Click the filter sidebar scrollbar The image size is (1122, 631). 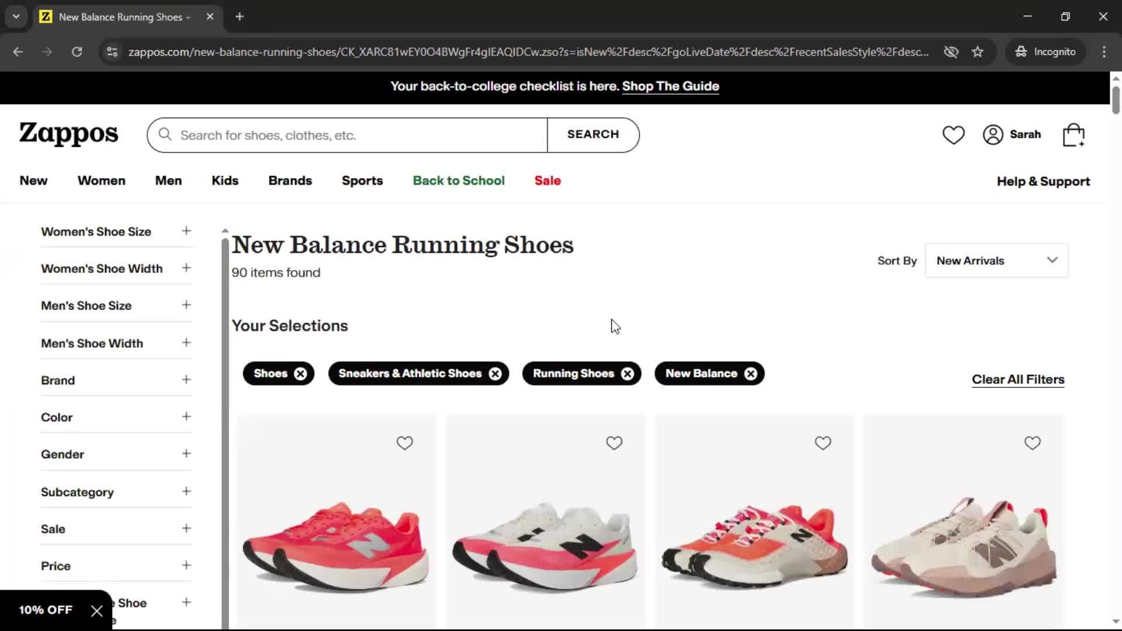pyautogui.click(x=225, y=432)
